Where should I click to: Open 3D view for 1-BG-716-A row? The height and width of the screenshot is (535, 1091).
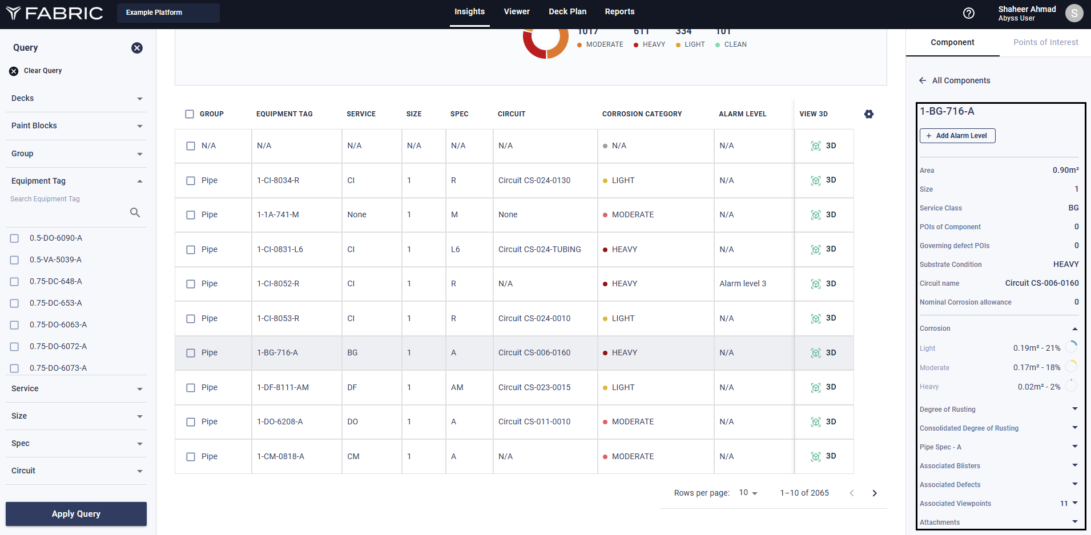point(823,353)
